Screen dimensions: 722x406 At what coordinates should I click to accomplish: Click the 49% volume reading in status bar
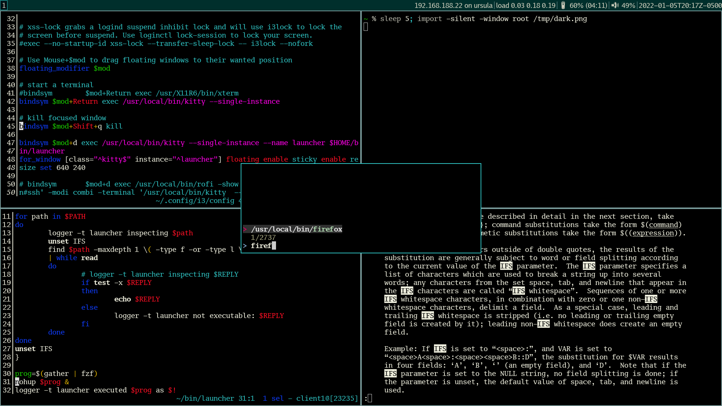coord(628,5)
